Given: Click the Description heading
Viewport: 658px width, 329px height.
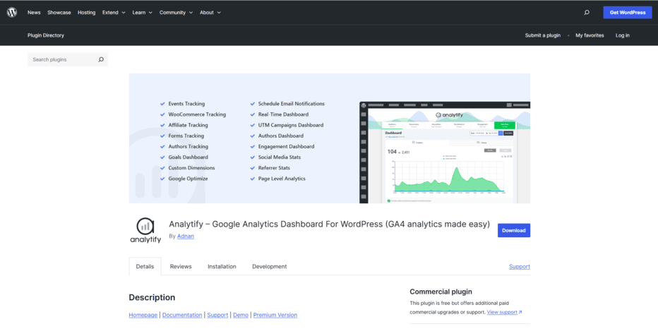Looking at the screenshot, I should (x=152, y=297).
